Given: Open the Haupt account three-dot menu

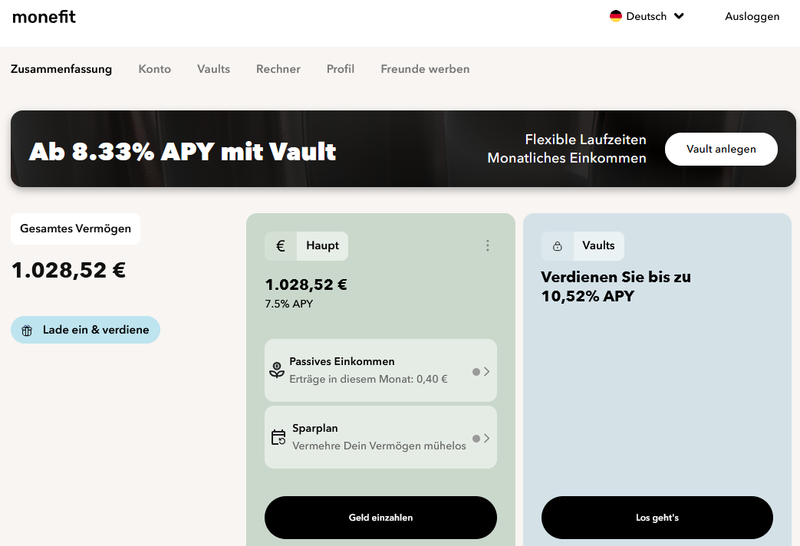Looking at the screenshot, I should 487,245.
